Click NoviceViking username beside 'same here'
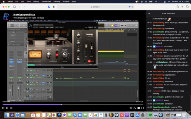The image size is (191, 119). (159, 29)
